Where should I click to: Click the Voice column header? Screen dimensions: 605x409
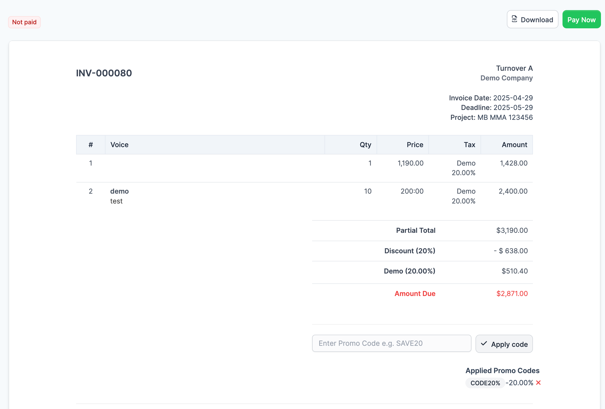point(119,145)
